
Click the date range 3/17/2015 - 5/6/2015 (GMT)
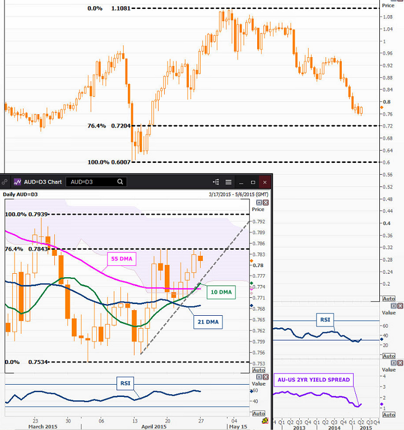(x=239, y=194)
